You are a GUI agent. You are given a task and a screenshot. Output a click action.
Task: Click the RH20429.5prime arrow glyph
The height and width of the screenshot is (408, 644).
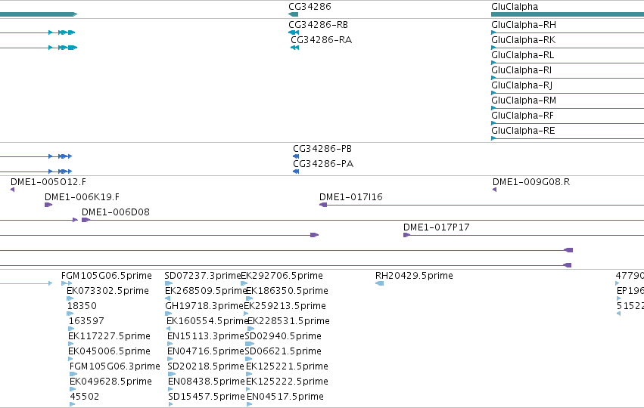[379, 283]
